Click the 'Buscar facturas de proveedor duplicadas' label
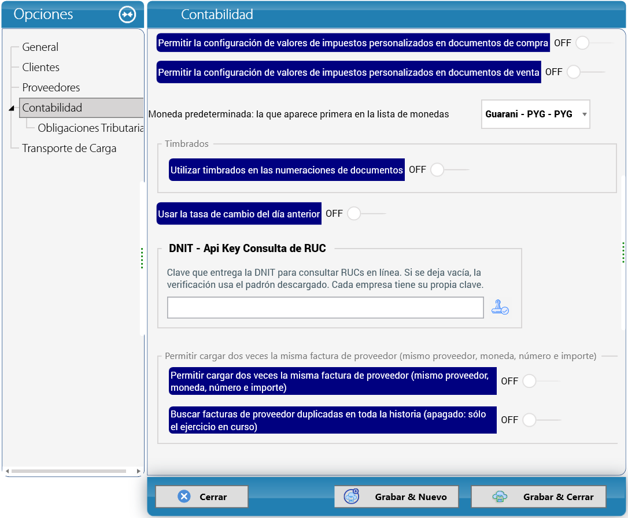Screen dimensions: 628x518 333,420
